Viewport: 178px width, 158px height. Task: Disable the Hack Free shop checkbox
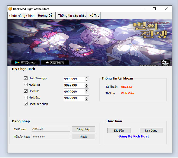[x=26, y=104]
